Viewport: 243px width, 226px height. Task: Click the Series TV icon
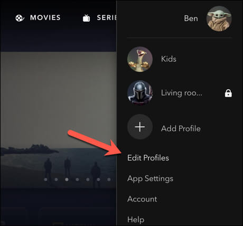[x=87, y=18]
